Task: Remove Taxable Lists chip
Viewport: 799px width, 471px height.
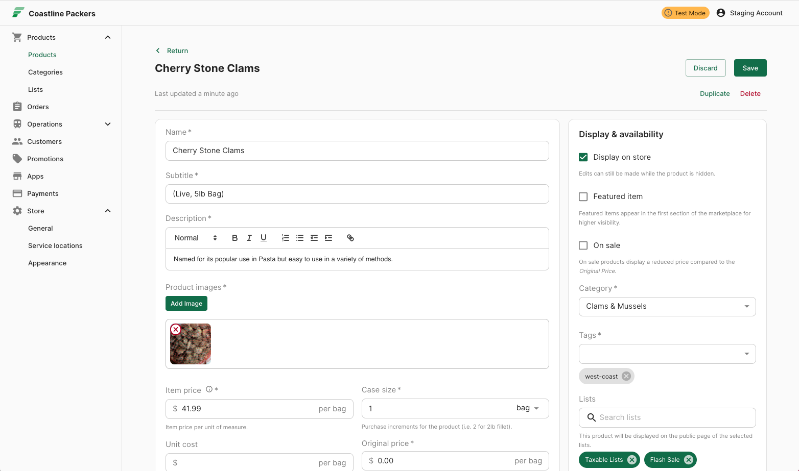Action: tap(632, 460)
